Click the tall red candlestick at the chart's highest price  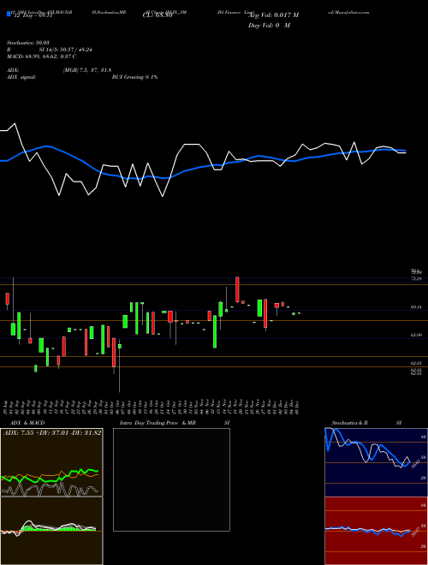pos(237,289)
